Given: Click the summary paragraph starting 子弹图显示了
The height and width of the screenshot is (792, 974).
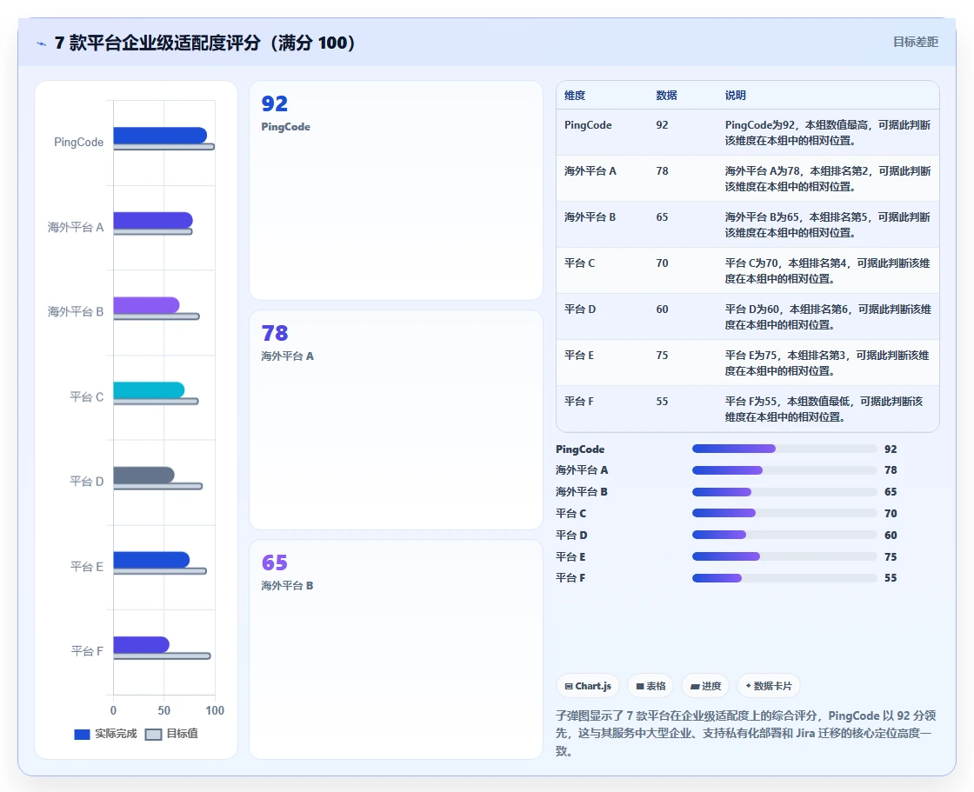Looking at the screenshot, I should pos(745,733).
